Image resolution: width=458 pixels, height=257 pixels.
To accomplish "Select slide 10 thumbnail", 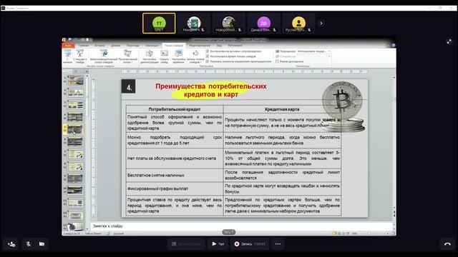I will pos(75,191).
